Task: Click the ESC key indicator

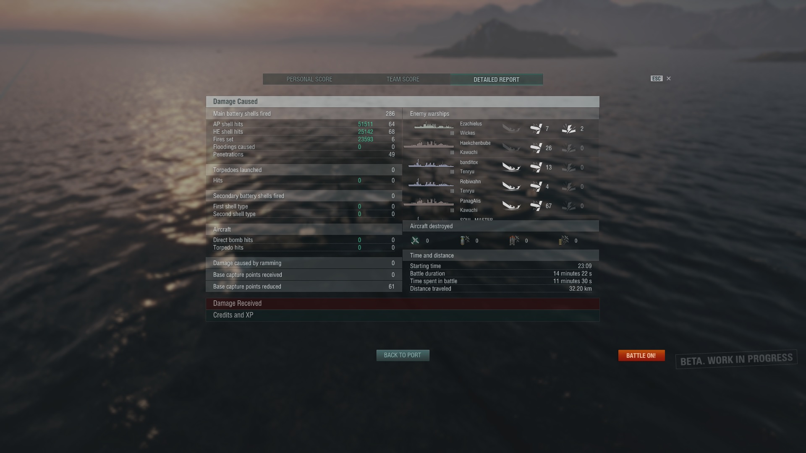Action: [657, 78]
